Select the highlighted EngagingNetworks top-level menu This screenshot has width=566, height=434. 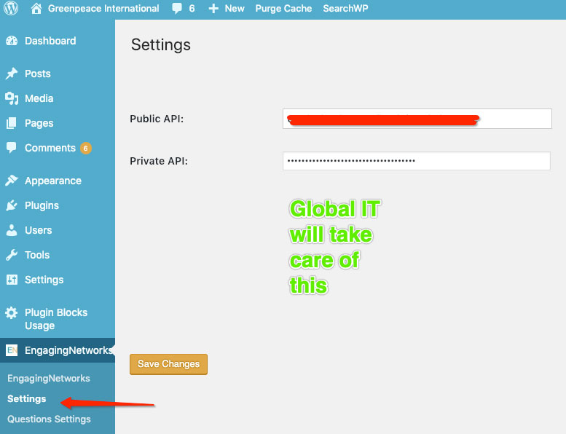tap(58, 350)
